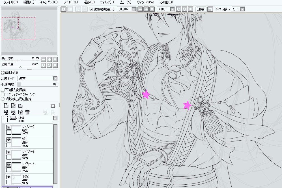
Task: Select the レイヤー9 layer row
Action: [29, 130]
